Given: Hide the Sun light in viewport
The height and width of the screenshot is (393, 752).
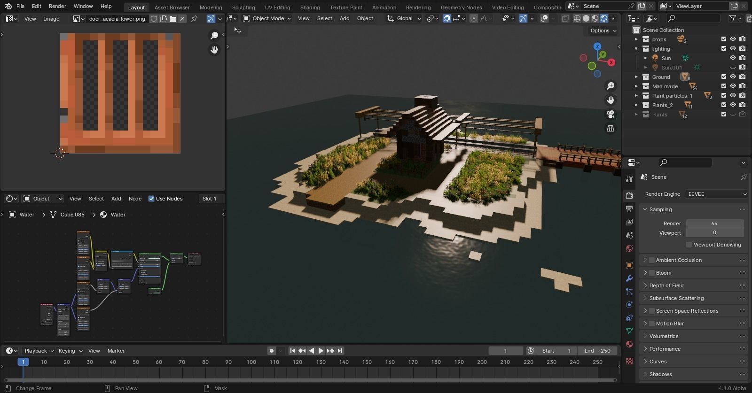Looking at the screenshot, I should coord(733,58).
